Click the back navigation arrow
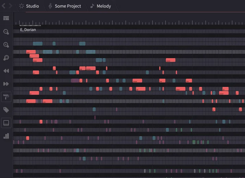Viewport: 245px width, 178px height. (x=4, y=6)
